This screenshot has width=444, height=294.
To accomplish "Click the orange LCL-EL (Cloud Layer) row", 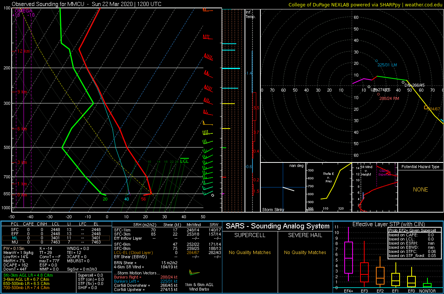I will click(x=167, y=253).
